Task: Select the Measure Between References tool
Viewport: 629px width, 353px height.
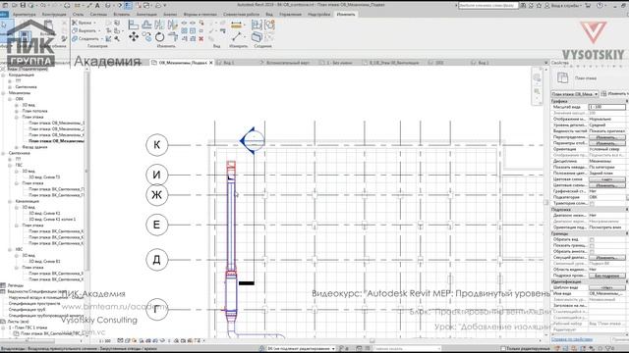Action: (236, 37)
